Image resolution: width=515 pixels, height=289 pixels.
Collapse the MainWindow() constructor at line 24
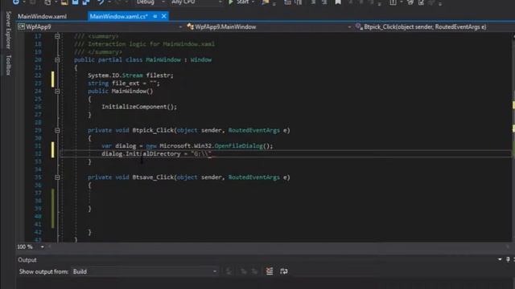point(57,91)
